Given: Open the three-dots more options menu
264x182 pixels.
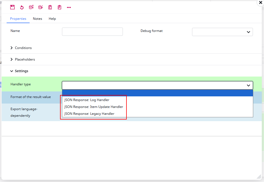Looking at the screenshot, I should tap(69, 7).
